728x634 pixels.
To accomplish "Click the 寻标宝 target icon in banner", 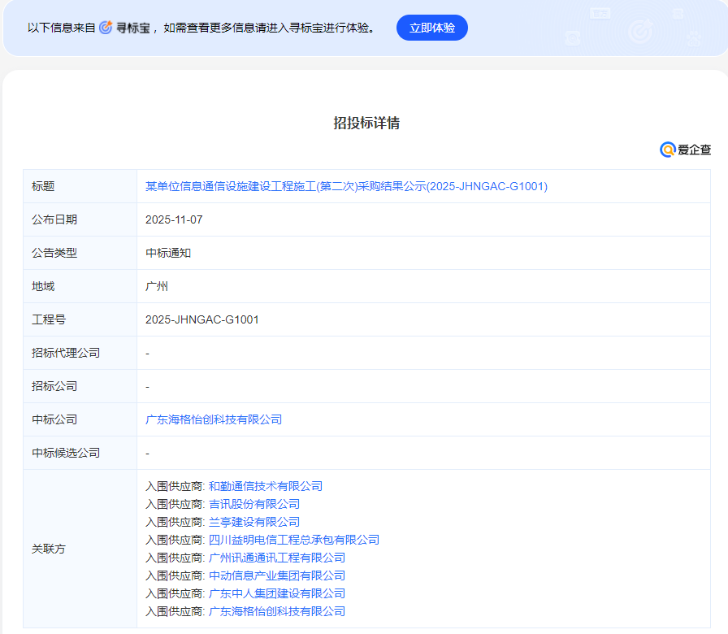I will click(106, 28).
